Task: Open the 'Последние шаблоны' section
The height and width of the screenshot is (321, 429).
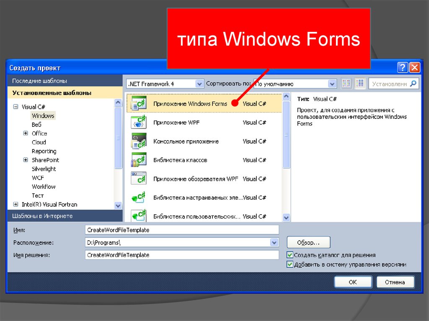Action: (39, 81)
